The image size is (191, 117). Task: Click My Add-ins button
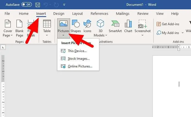pos(168,33)
